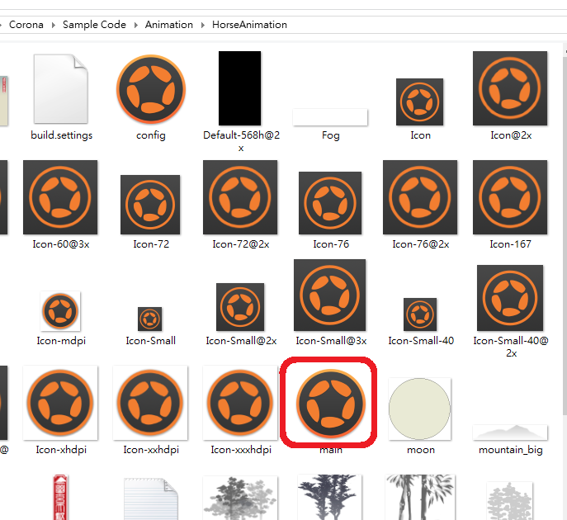Go to Corona in the breadcrumb path
This screenshot has width=567, height=520.
26,25
